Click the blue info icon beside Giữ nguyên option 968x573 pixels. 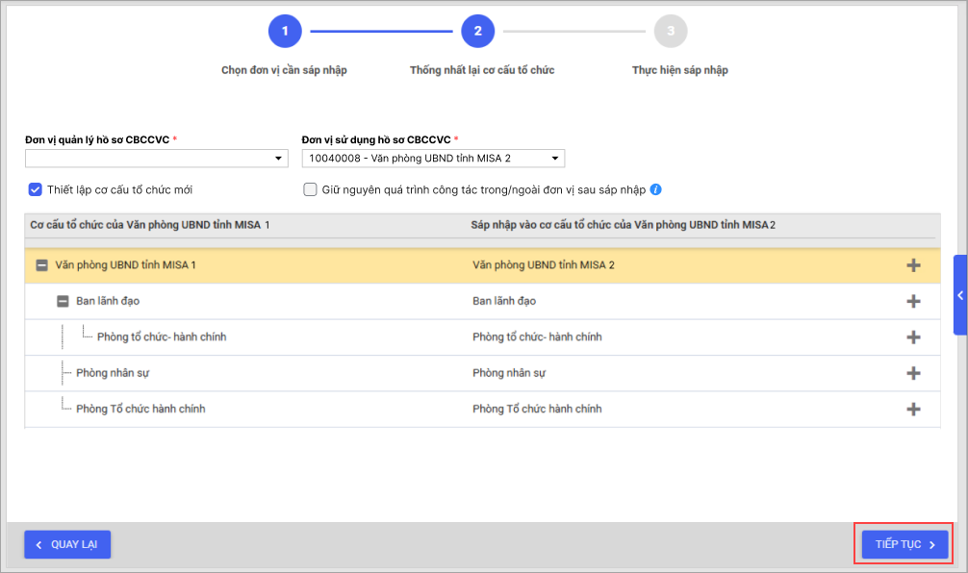[655, 189]
